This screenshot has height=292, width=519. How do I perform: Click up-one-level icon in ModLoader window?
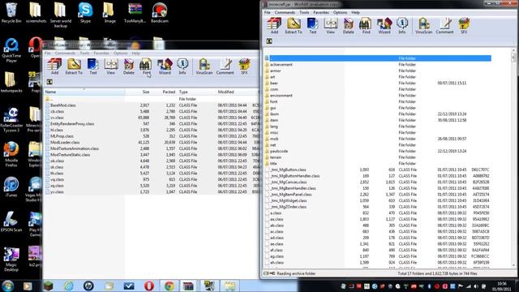coord(49,82)
